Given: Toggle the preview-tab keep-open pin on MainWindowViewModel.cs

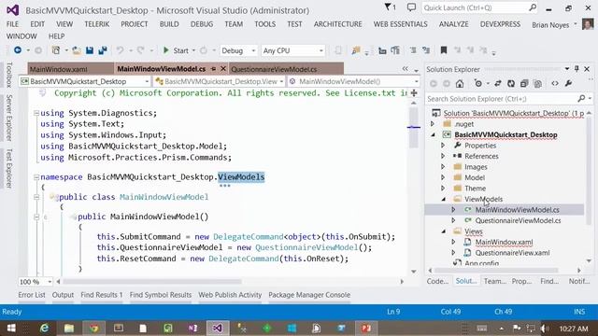Looking at the screenshot, I should pyautogui.click(x=214, y=69).
